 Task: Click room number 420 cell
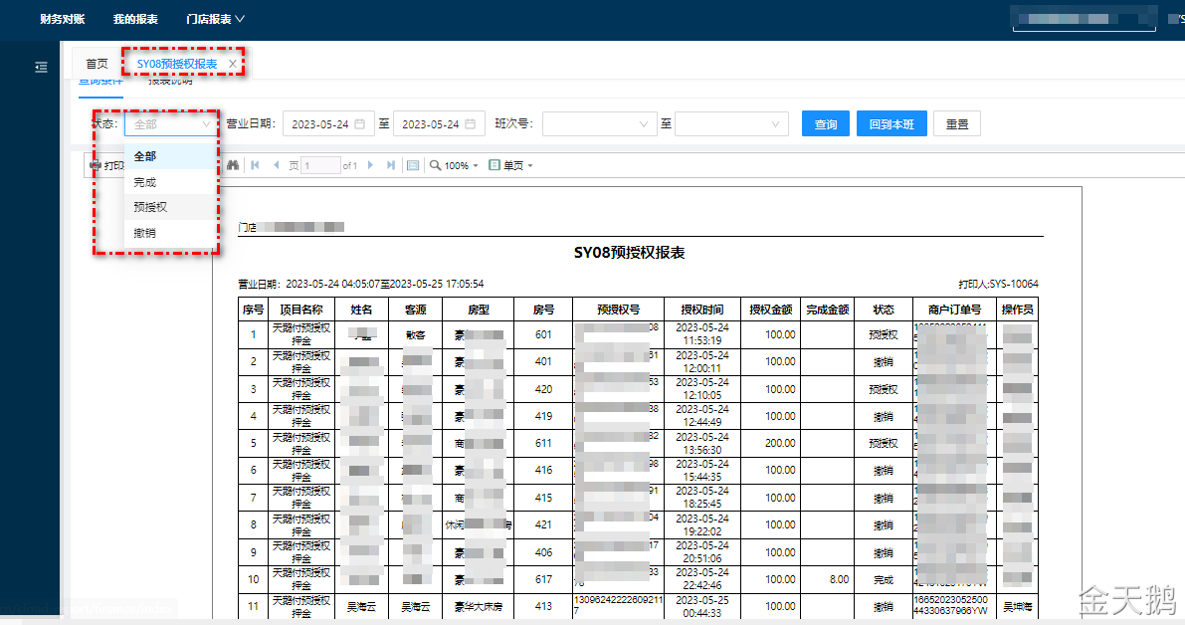click(x=543, y=389)
